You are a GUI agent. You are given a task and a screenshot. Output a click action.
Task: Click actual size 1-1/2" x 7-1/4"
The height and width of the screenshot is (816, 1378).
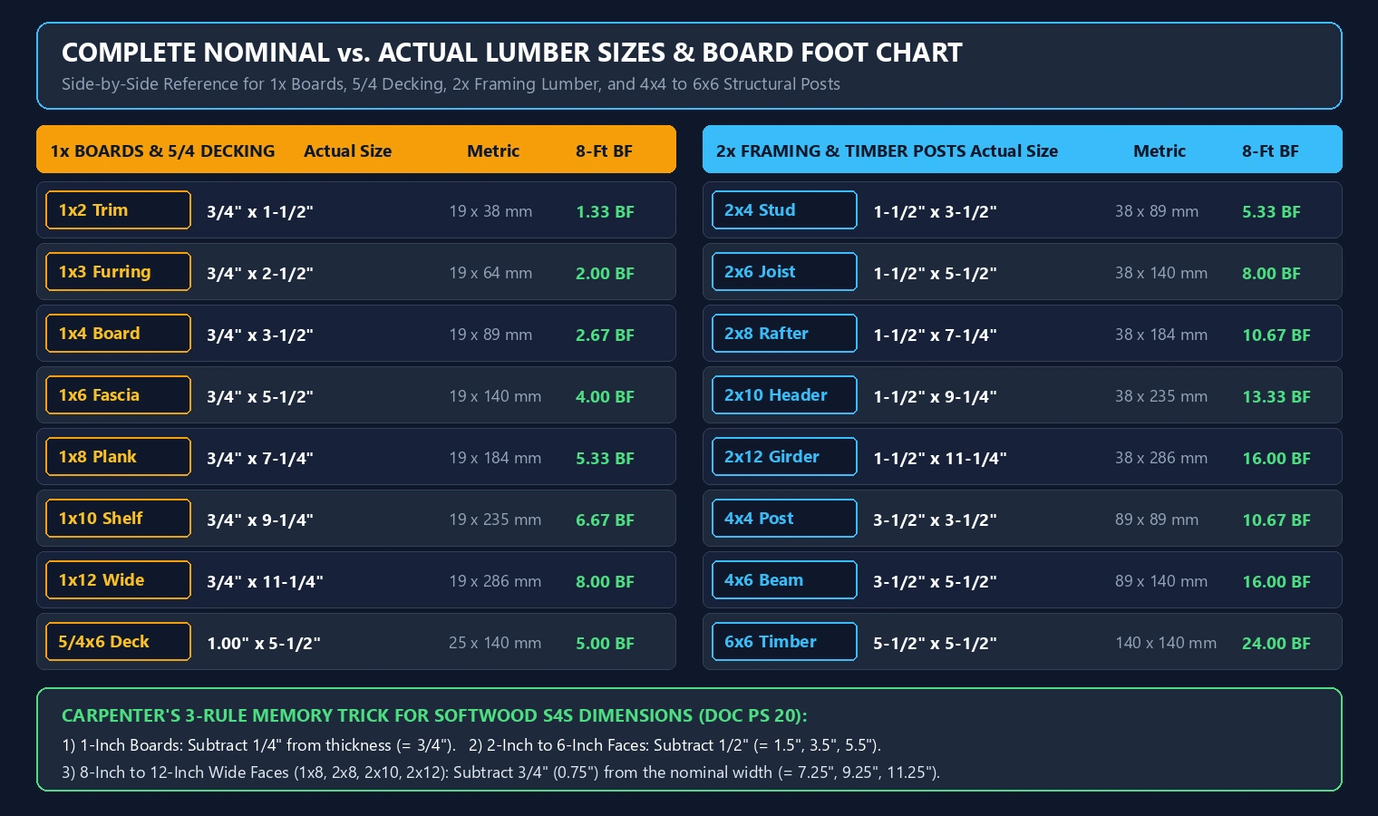[935, 335]
